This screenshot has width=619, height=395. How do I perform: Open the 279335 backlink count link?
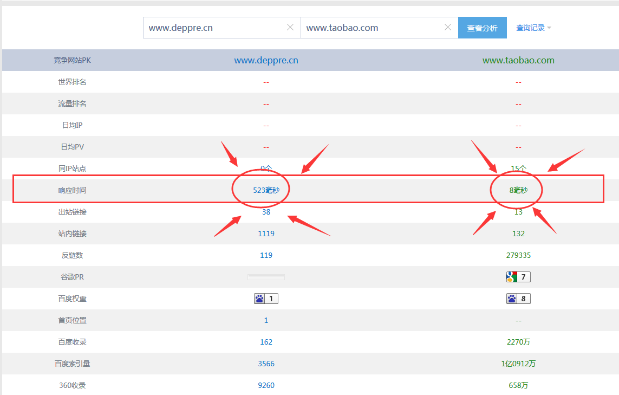click(x=518, y=255)
